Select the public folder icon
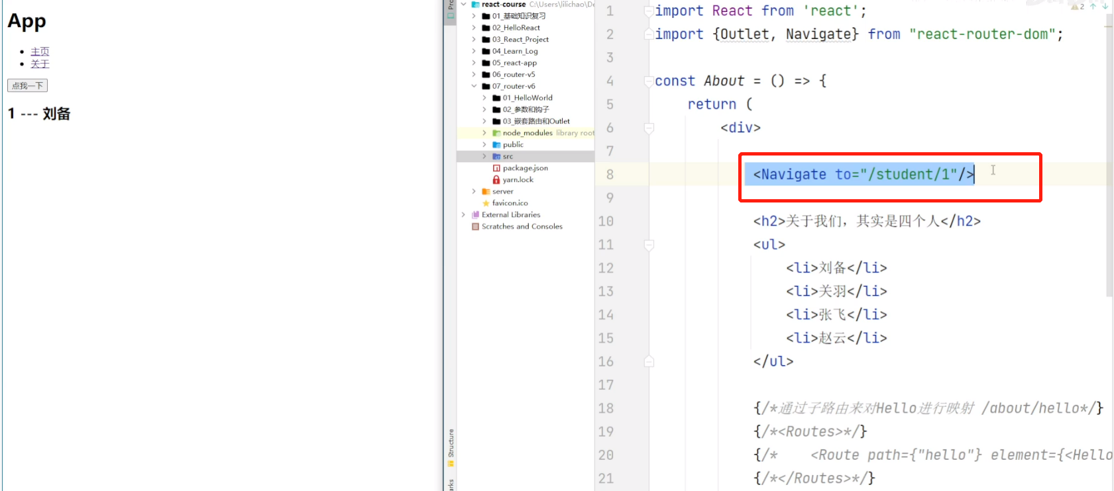The image size is (1114, 491). coord(496,145)
